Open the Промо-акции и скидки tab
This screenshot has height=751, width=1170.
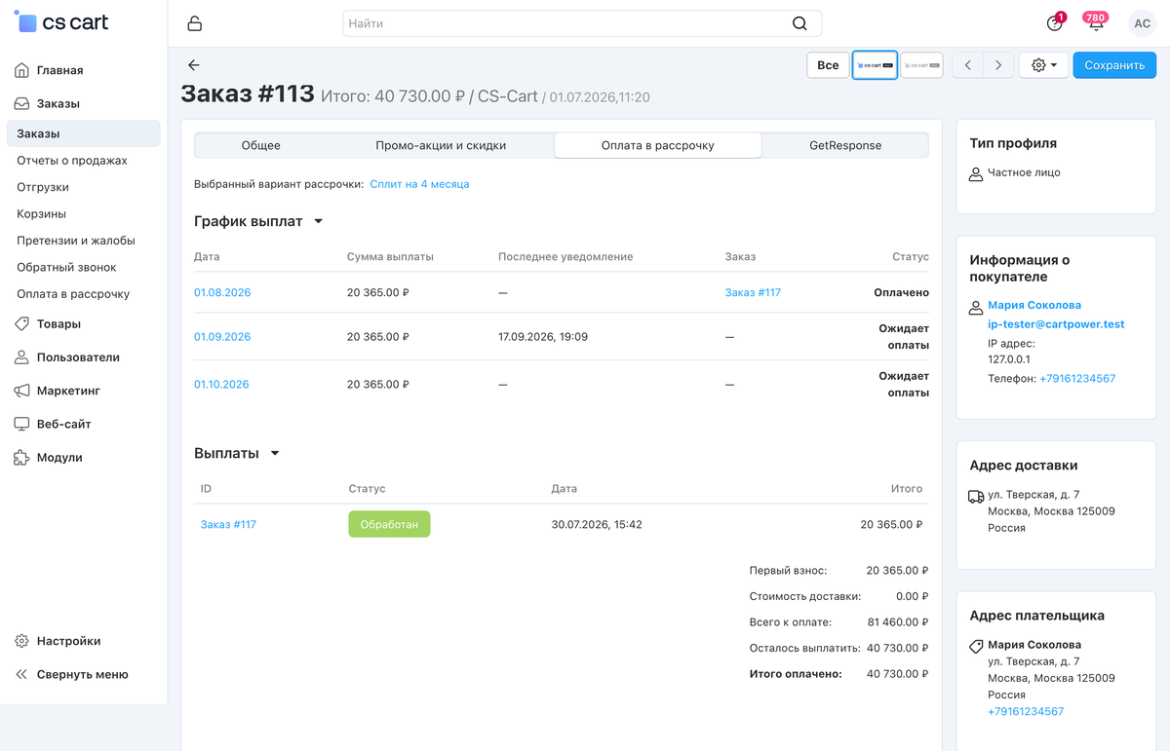(441, 145)
